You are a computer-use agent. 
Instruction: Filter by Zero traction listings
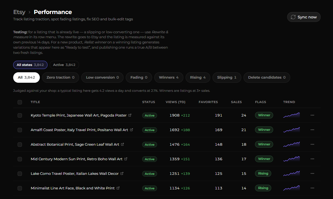[x=60, y=78]
